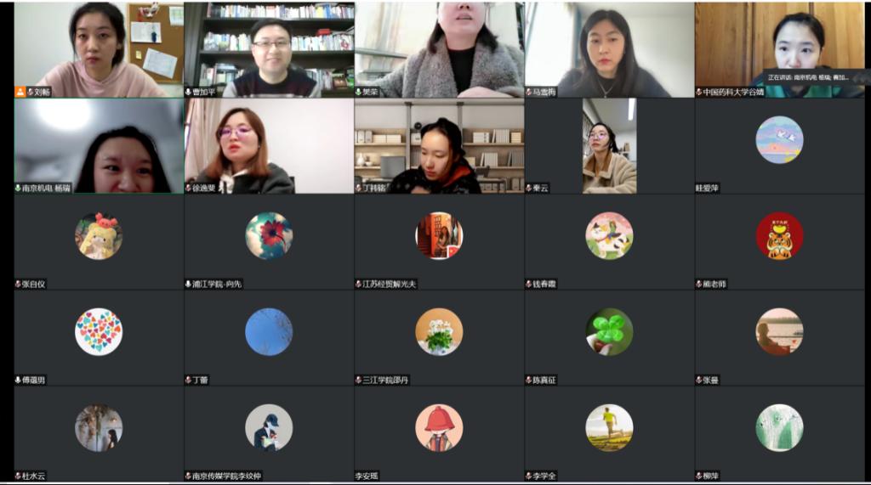871x485 pixels.
Task: Select the red flower avatar tile
Action: click(269, 236)
